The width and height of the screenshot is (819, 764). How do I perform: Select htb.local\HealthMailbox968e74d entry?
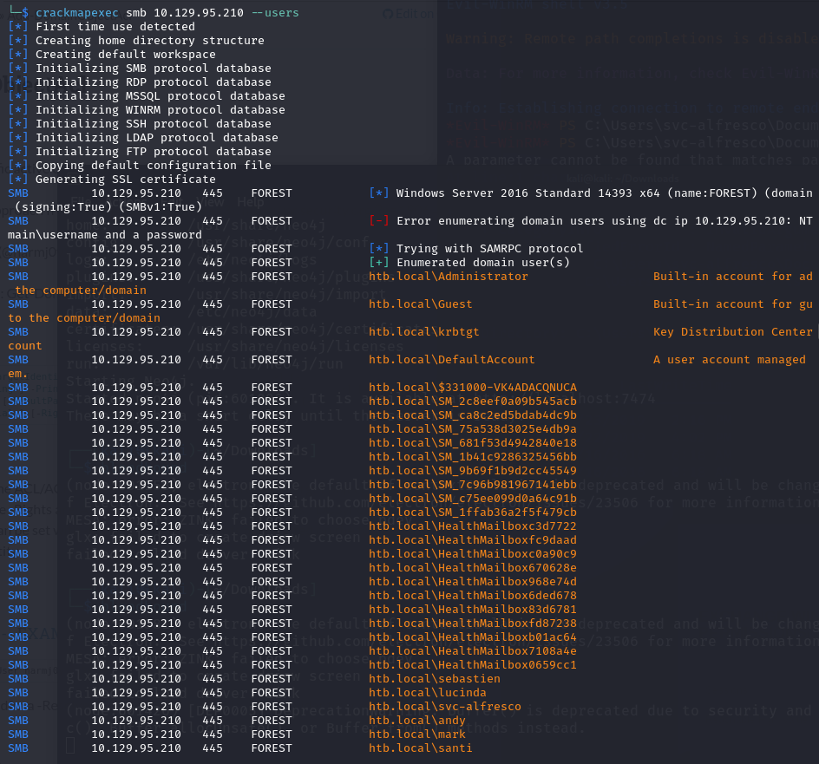[472, 582]
